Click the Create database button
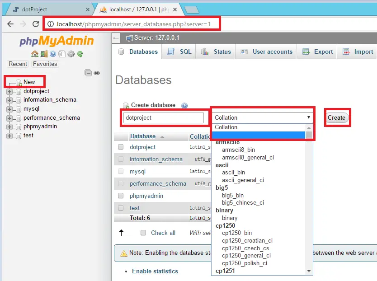377x281 pixels. 336,117
